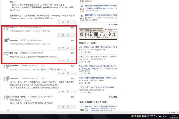Click comment text 韓国のゆすりたかり根性は…
This screenshot has width=179, height=119.
tap(34, 57)
